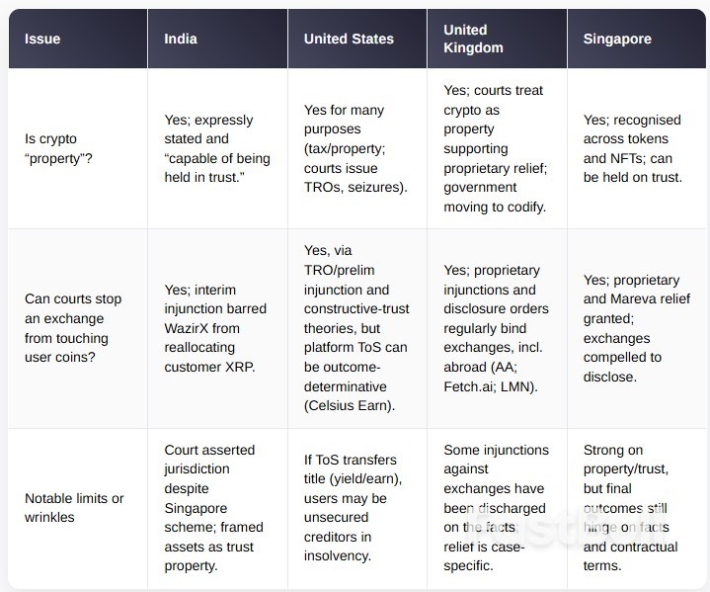Select the "India" column header
710x592 pixels.
(x=181, y=39)
